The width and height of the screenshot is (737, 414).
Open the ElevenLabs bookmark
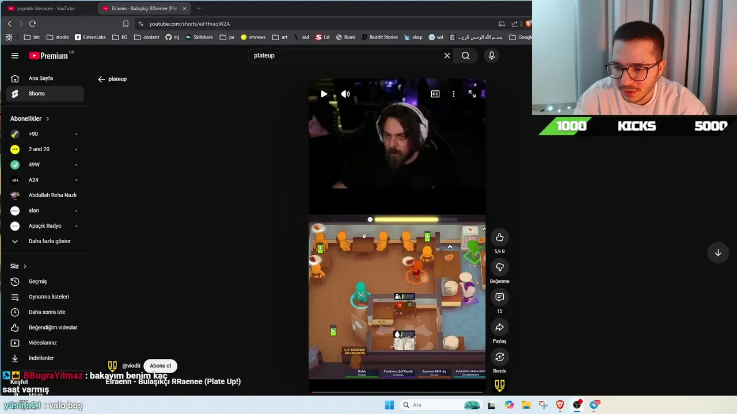click(90, 37)
